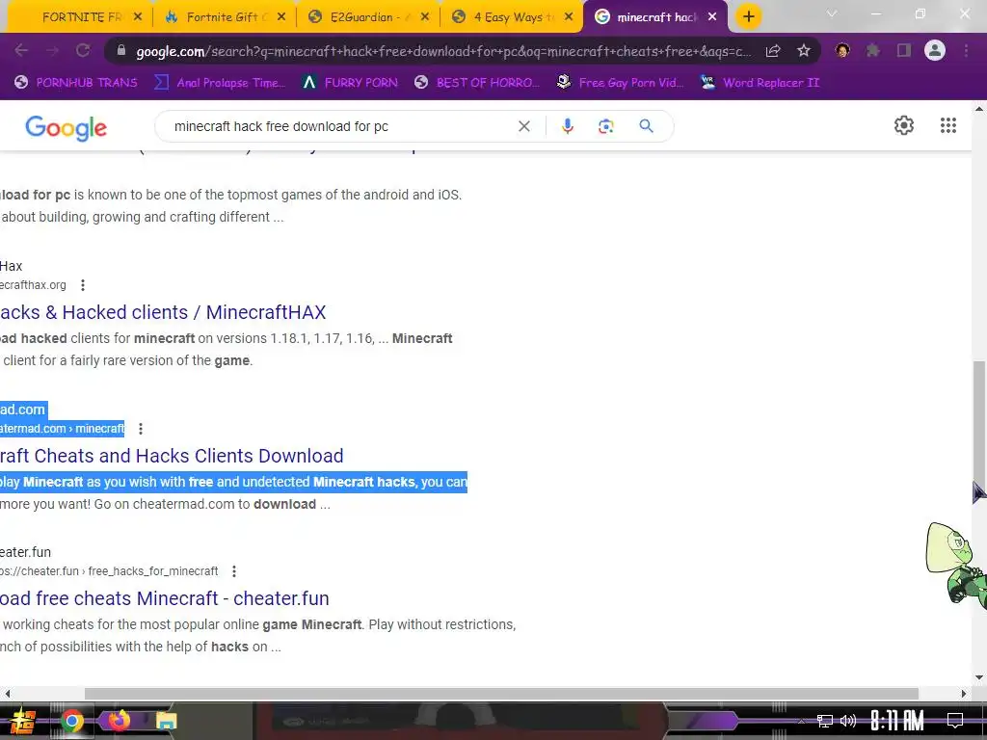Share this page from the address bar
The width and height of the screenshot is (987, 740).
pyautogui.click(x=773, y=51)
